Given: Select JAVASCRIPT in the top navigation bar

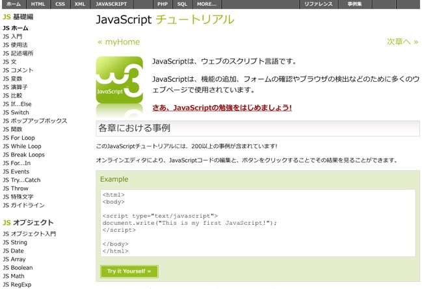Looking at the screenshot, I should click(x=111, y=4).
